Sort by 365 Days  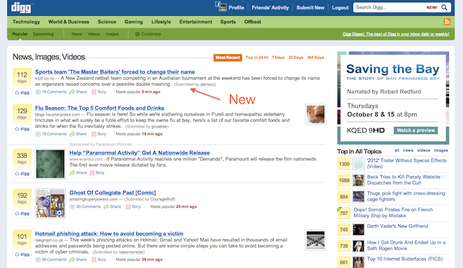(316, 57)
